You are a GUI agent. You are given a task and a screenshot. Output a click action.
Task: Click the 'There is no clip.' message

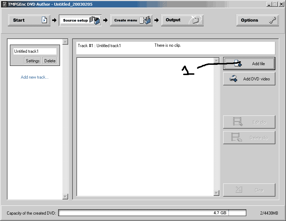[x=167, y=45]
